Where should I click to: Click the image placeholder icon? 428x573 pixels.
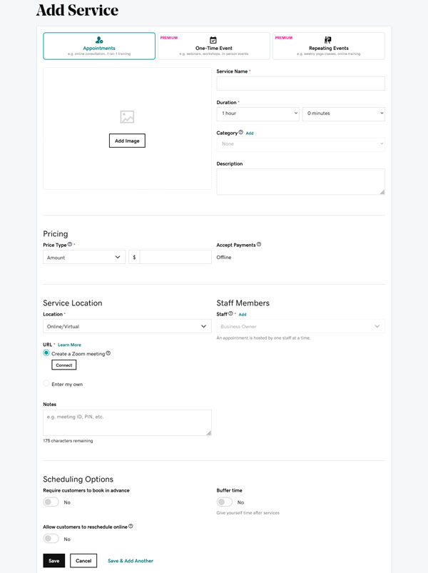(127, 117)
